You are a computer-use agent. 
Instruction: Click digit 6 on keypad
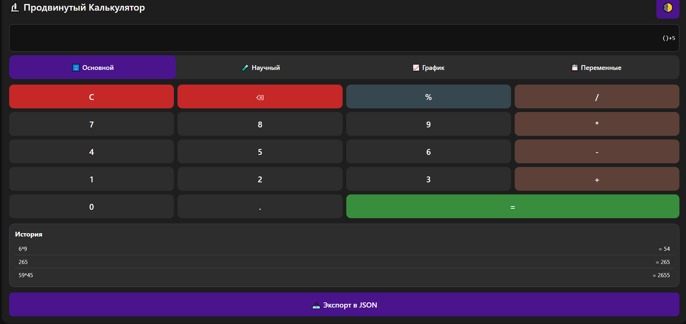428,152
